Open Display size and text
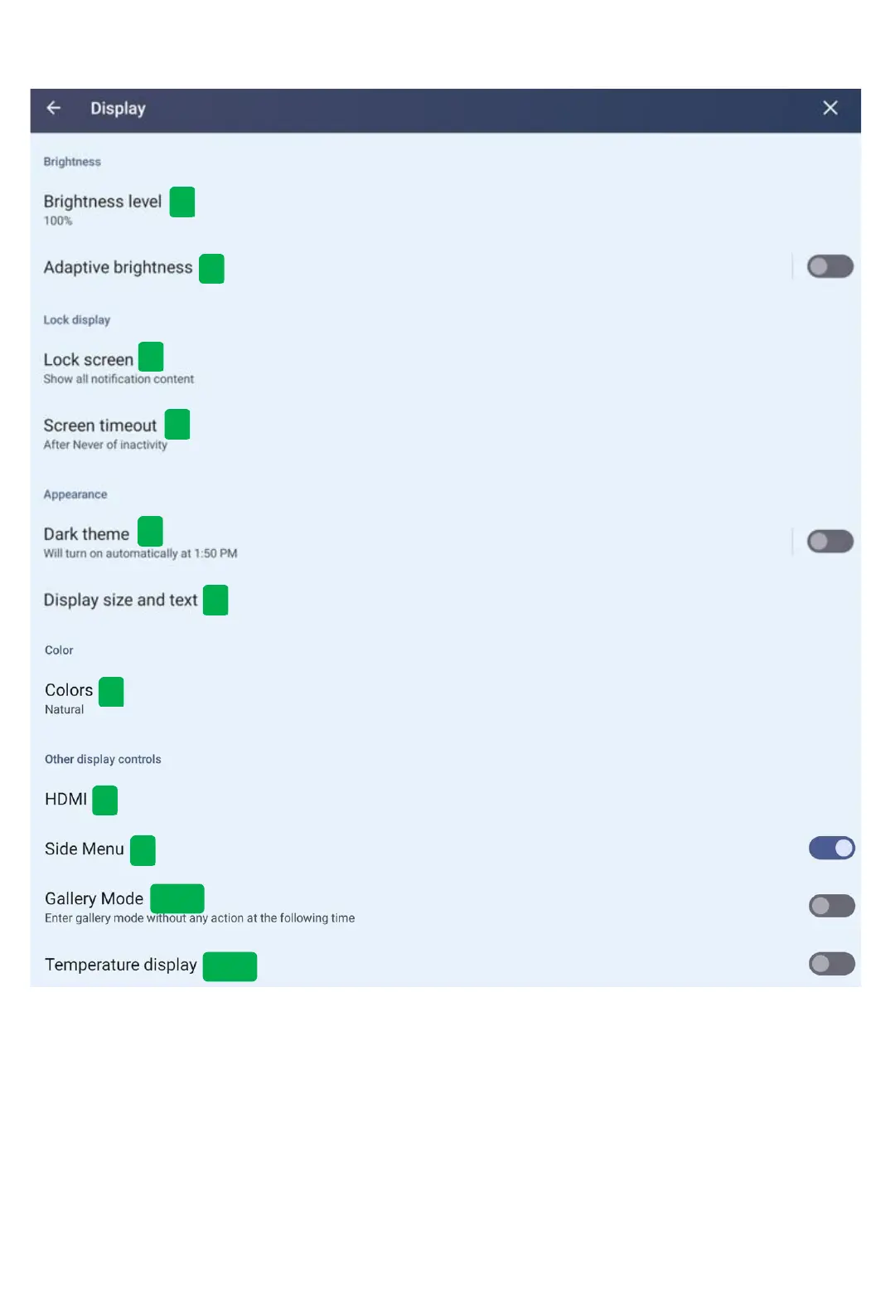This screenshot has width=895, height=1294. click(120, 601)
